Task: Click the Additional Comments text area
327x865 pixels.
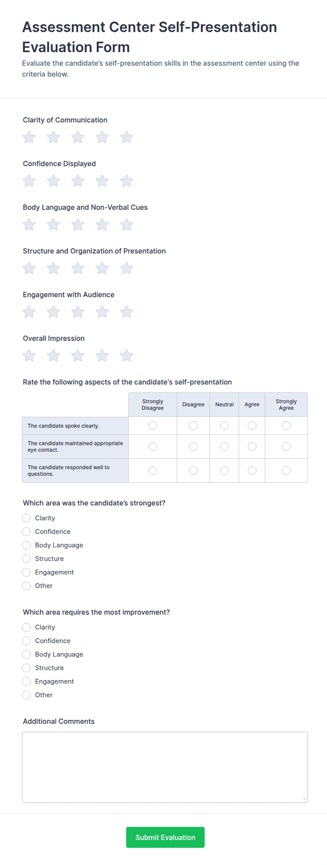Action: [x=165, y=767]
